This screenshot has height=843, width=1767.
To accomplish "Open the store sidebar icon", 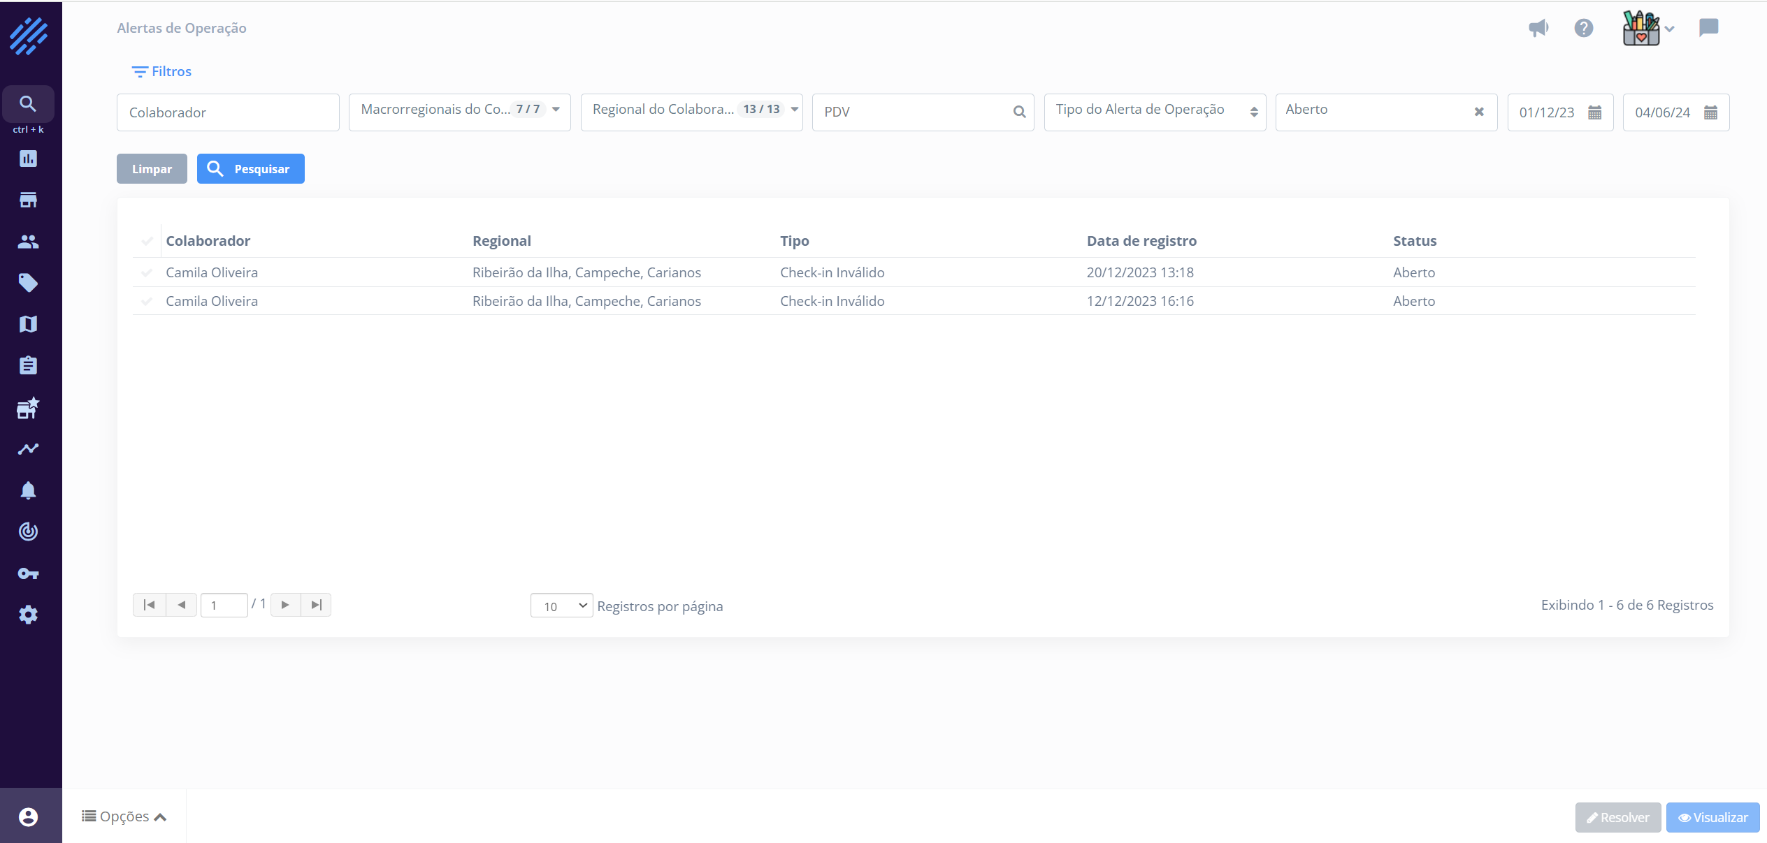I will click(28, 200).
